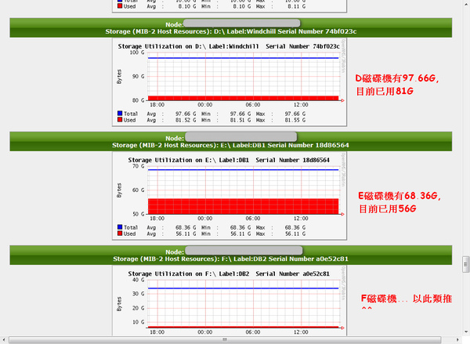Click title 'Storage Utilization on F:\ Label:DB2'
470x344 pixels.
(229, 273)
